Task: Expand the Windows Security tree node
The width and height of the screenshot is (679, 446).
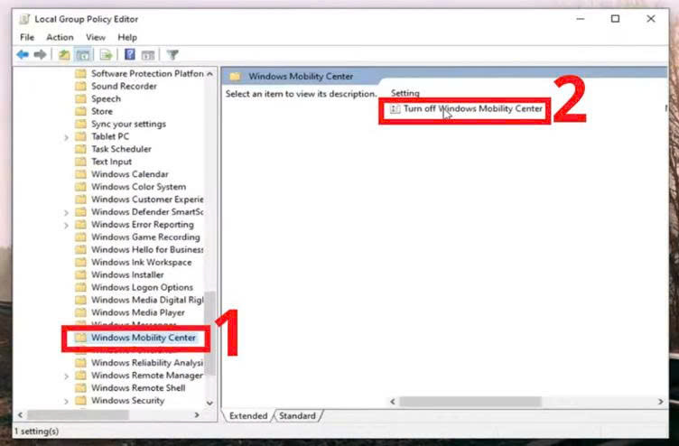Action: (67, 401)
